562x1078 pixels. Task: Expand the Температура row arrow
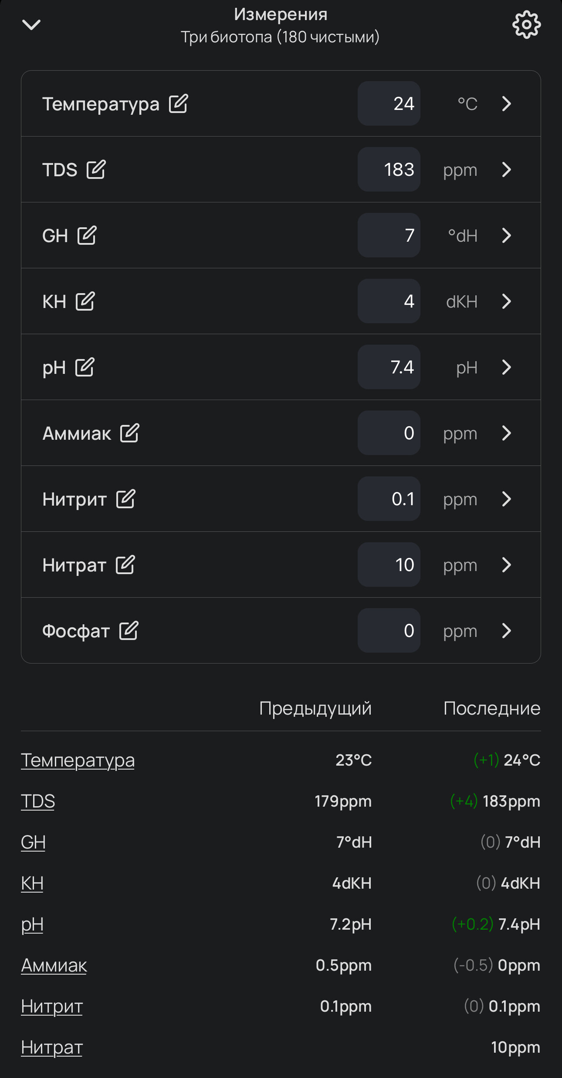(506, 104)
